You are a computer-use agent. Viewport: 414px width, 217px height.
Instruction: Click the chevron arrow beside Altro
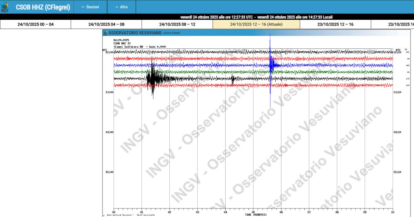[x=117, y=7]
